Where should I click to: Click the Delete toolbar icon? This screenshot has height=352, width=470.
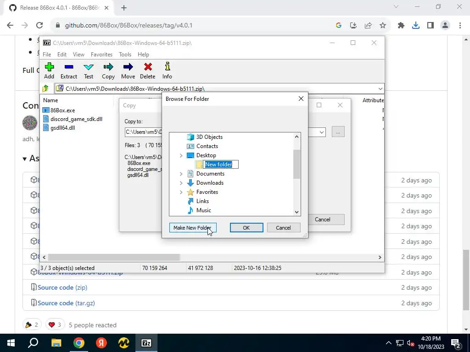(x=148, y=71)
